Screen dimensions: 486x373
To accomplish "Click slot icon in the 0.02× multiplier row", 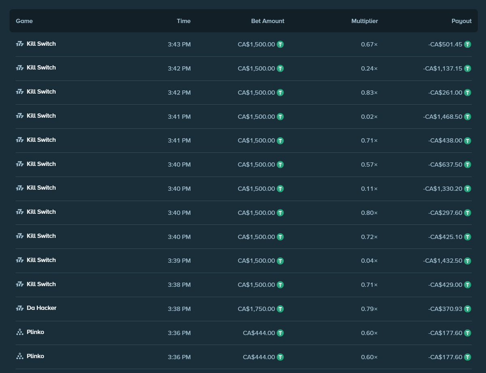I will point(20,116).
